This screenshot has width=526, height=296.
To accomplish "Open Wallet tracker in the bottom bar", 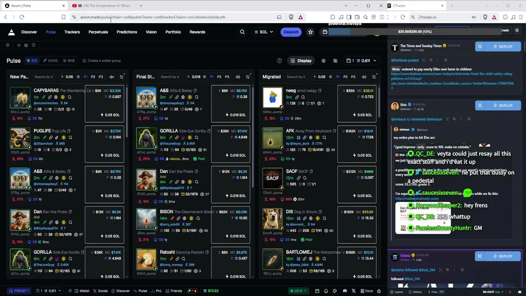I will click(x=82, y=291).
